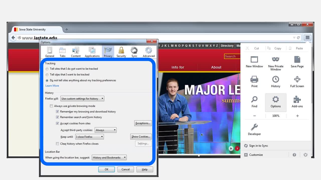Zoom out with the minus button
Screen dimensions: 321x180
(255, 116)
